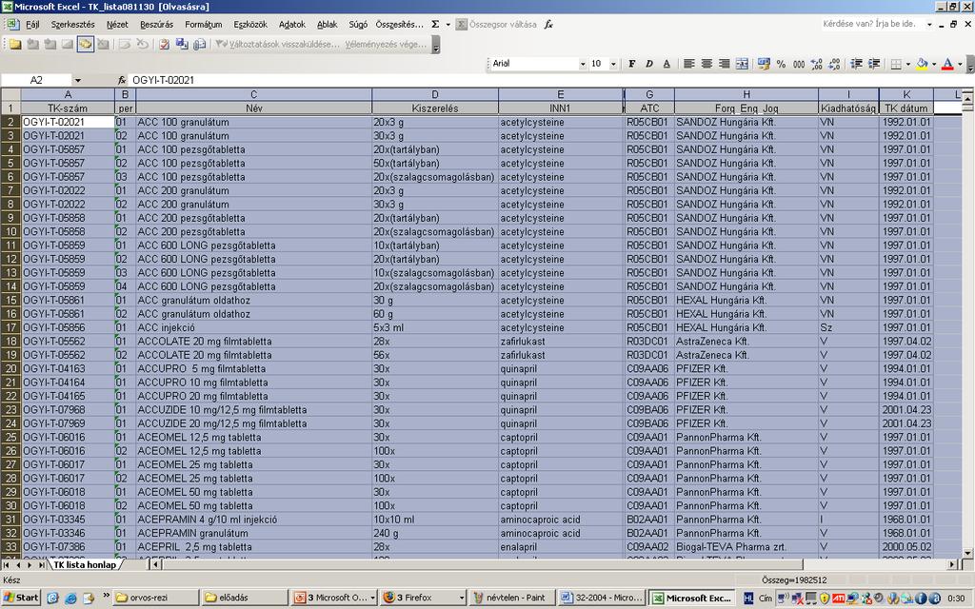Image resolution: width=975 pixels, height=609 pixels.
Task: Click the vertical scrollbar down arrow
Action: click(967, 554)
